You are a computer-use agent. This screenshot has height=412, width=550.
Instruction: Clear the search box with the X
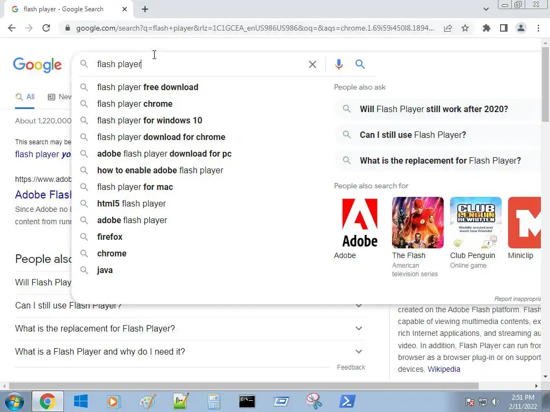(312, 64)
